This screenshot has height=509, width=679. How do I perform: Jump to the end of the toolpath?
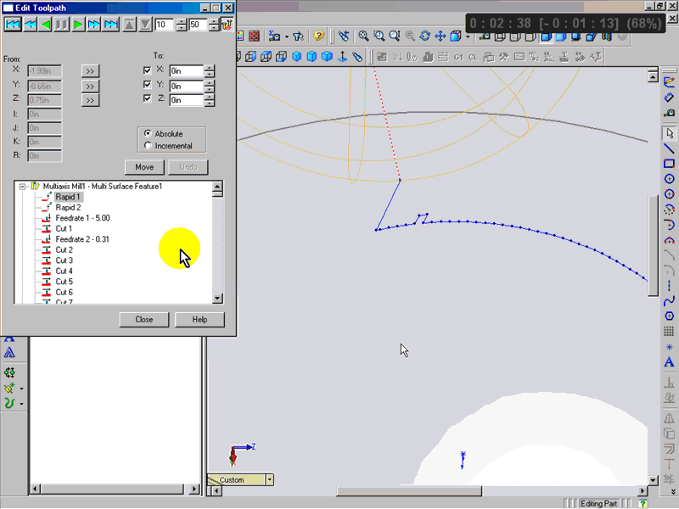111,25
